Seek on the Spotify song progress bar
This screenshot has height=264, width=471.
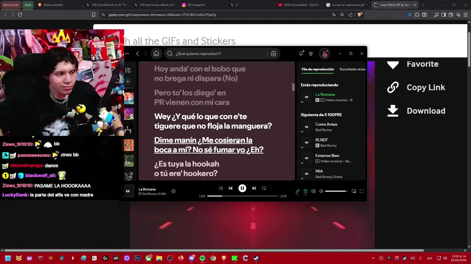pos(242,196)
